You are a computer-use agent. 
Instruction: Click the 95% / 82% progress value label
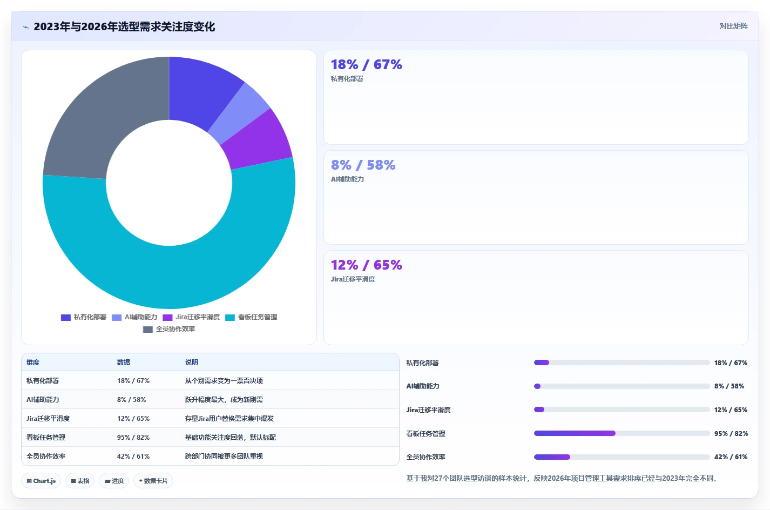pyautogui.click(x=731, y=434)
